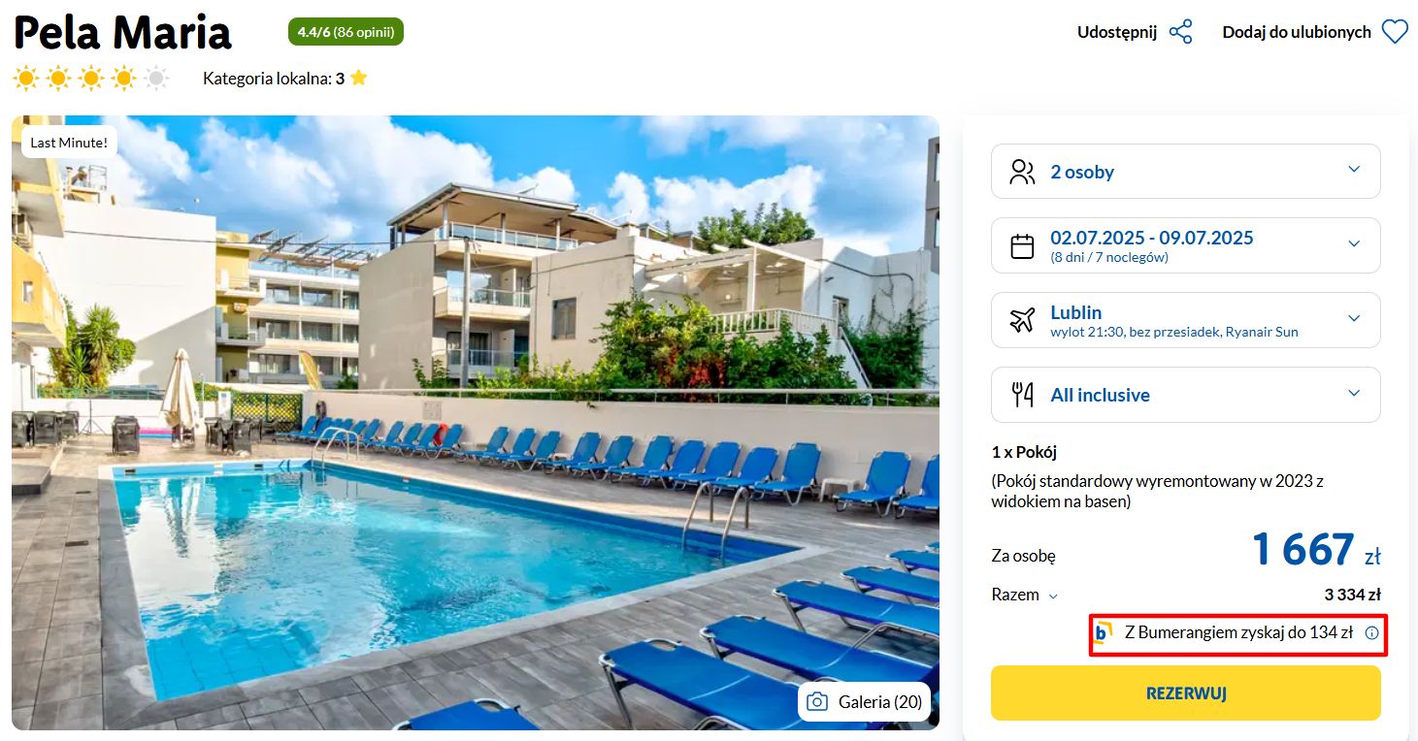
Task: Click the Bumerang logo icon
Action: (x=1103, y=633)
